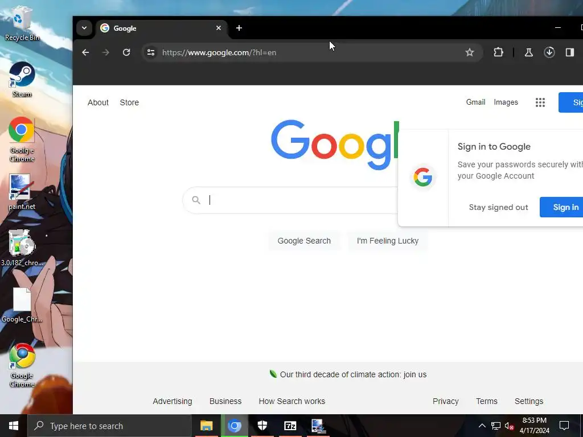Click the muted volume tray icon

point(509,426)
